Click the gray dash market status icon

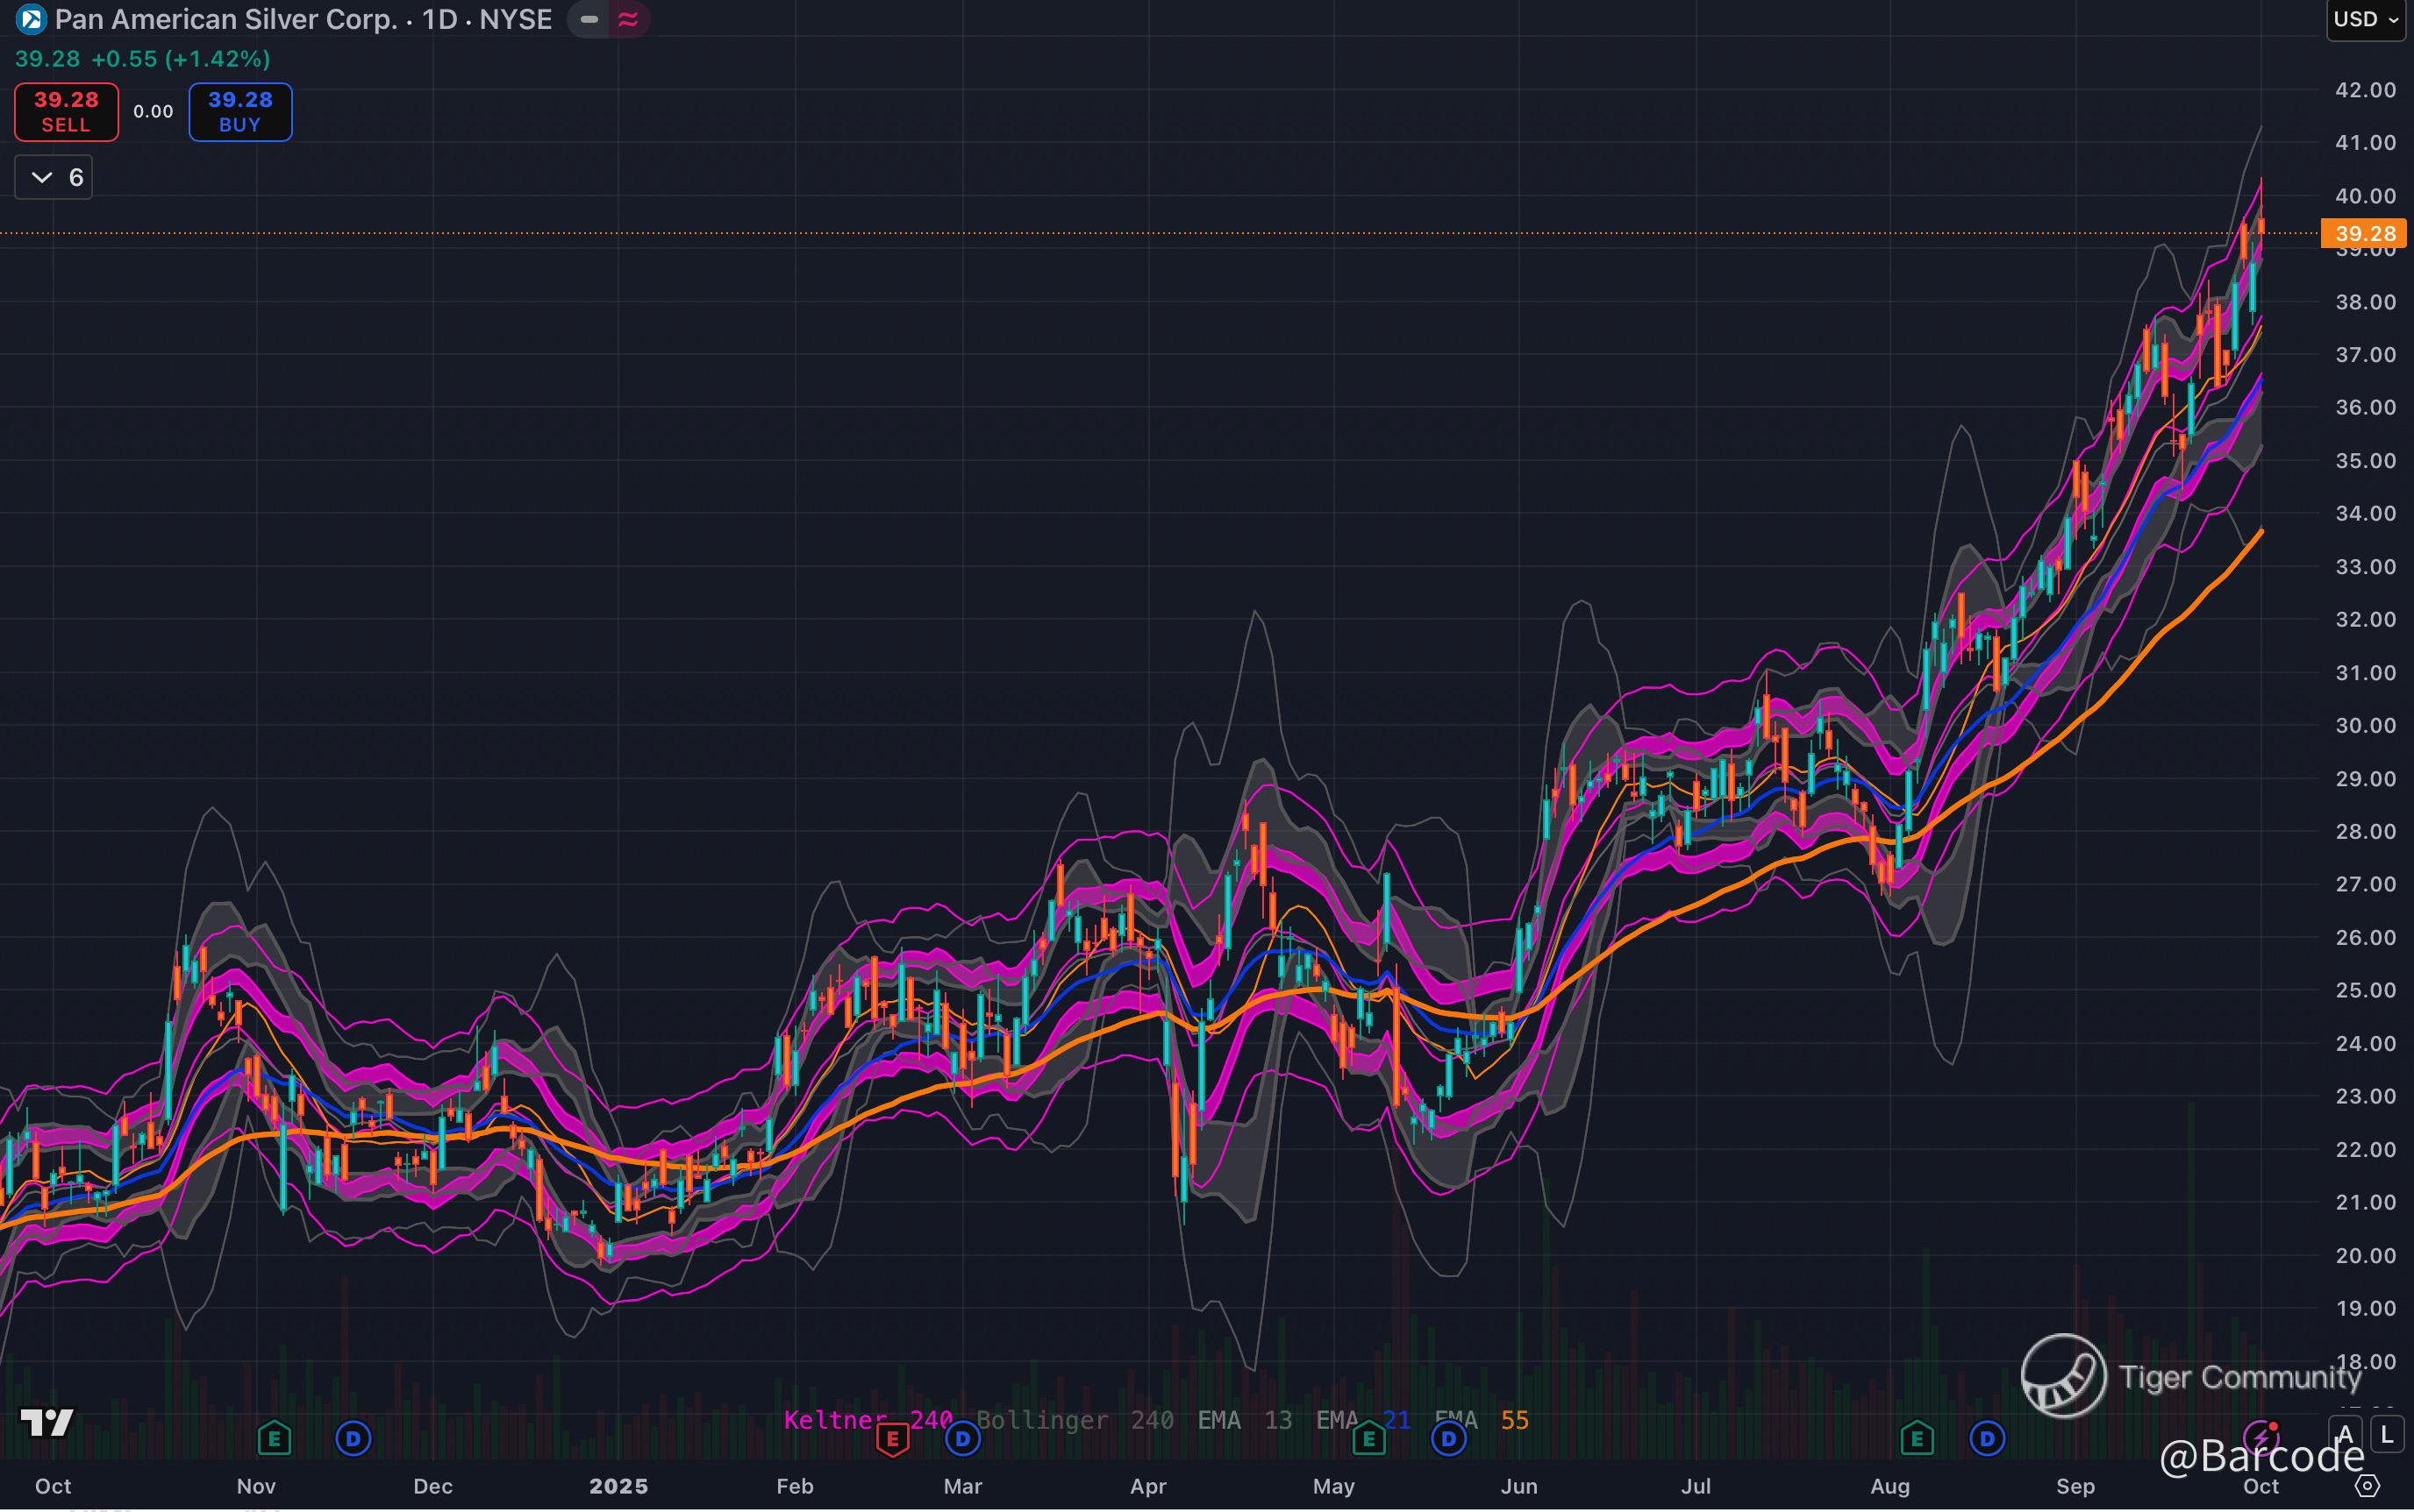click(589, 19)
